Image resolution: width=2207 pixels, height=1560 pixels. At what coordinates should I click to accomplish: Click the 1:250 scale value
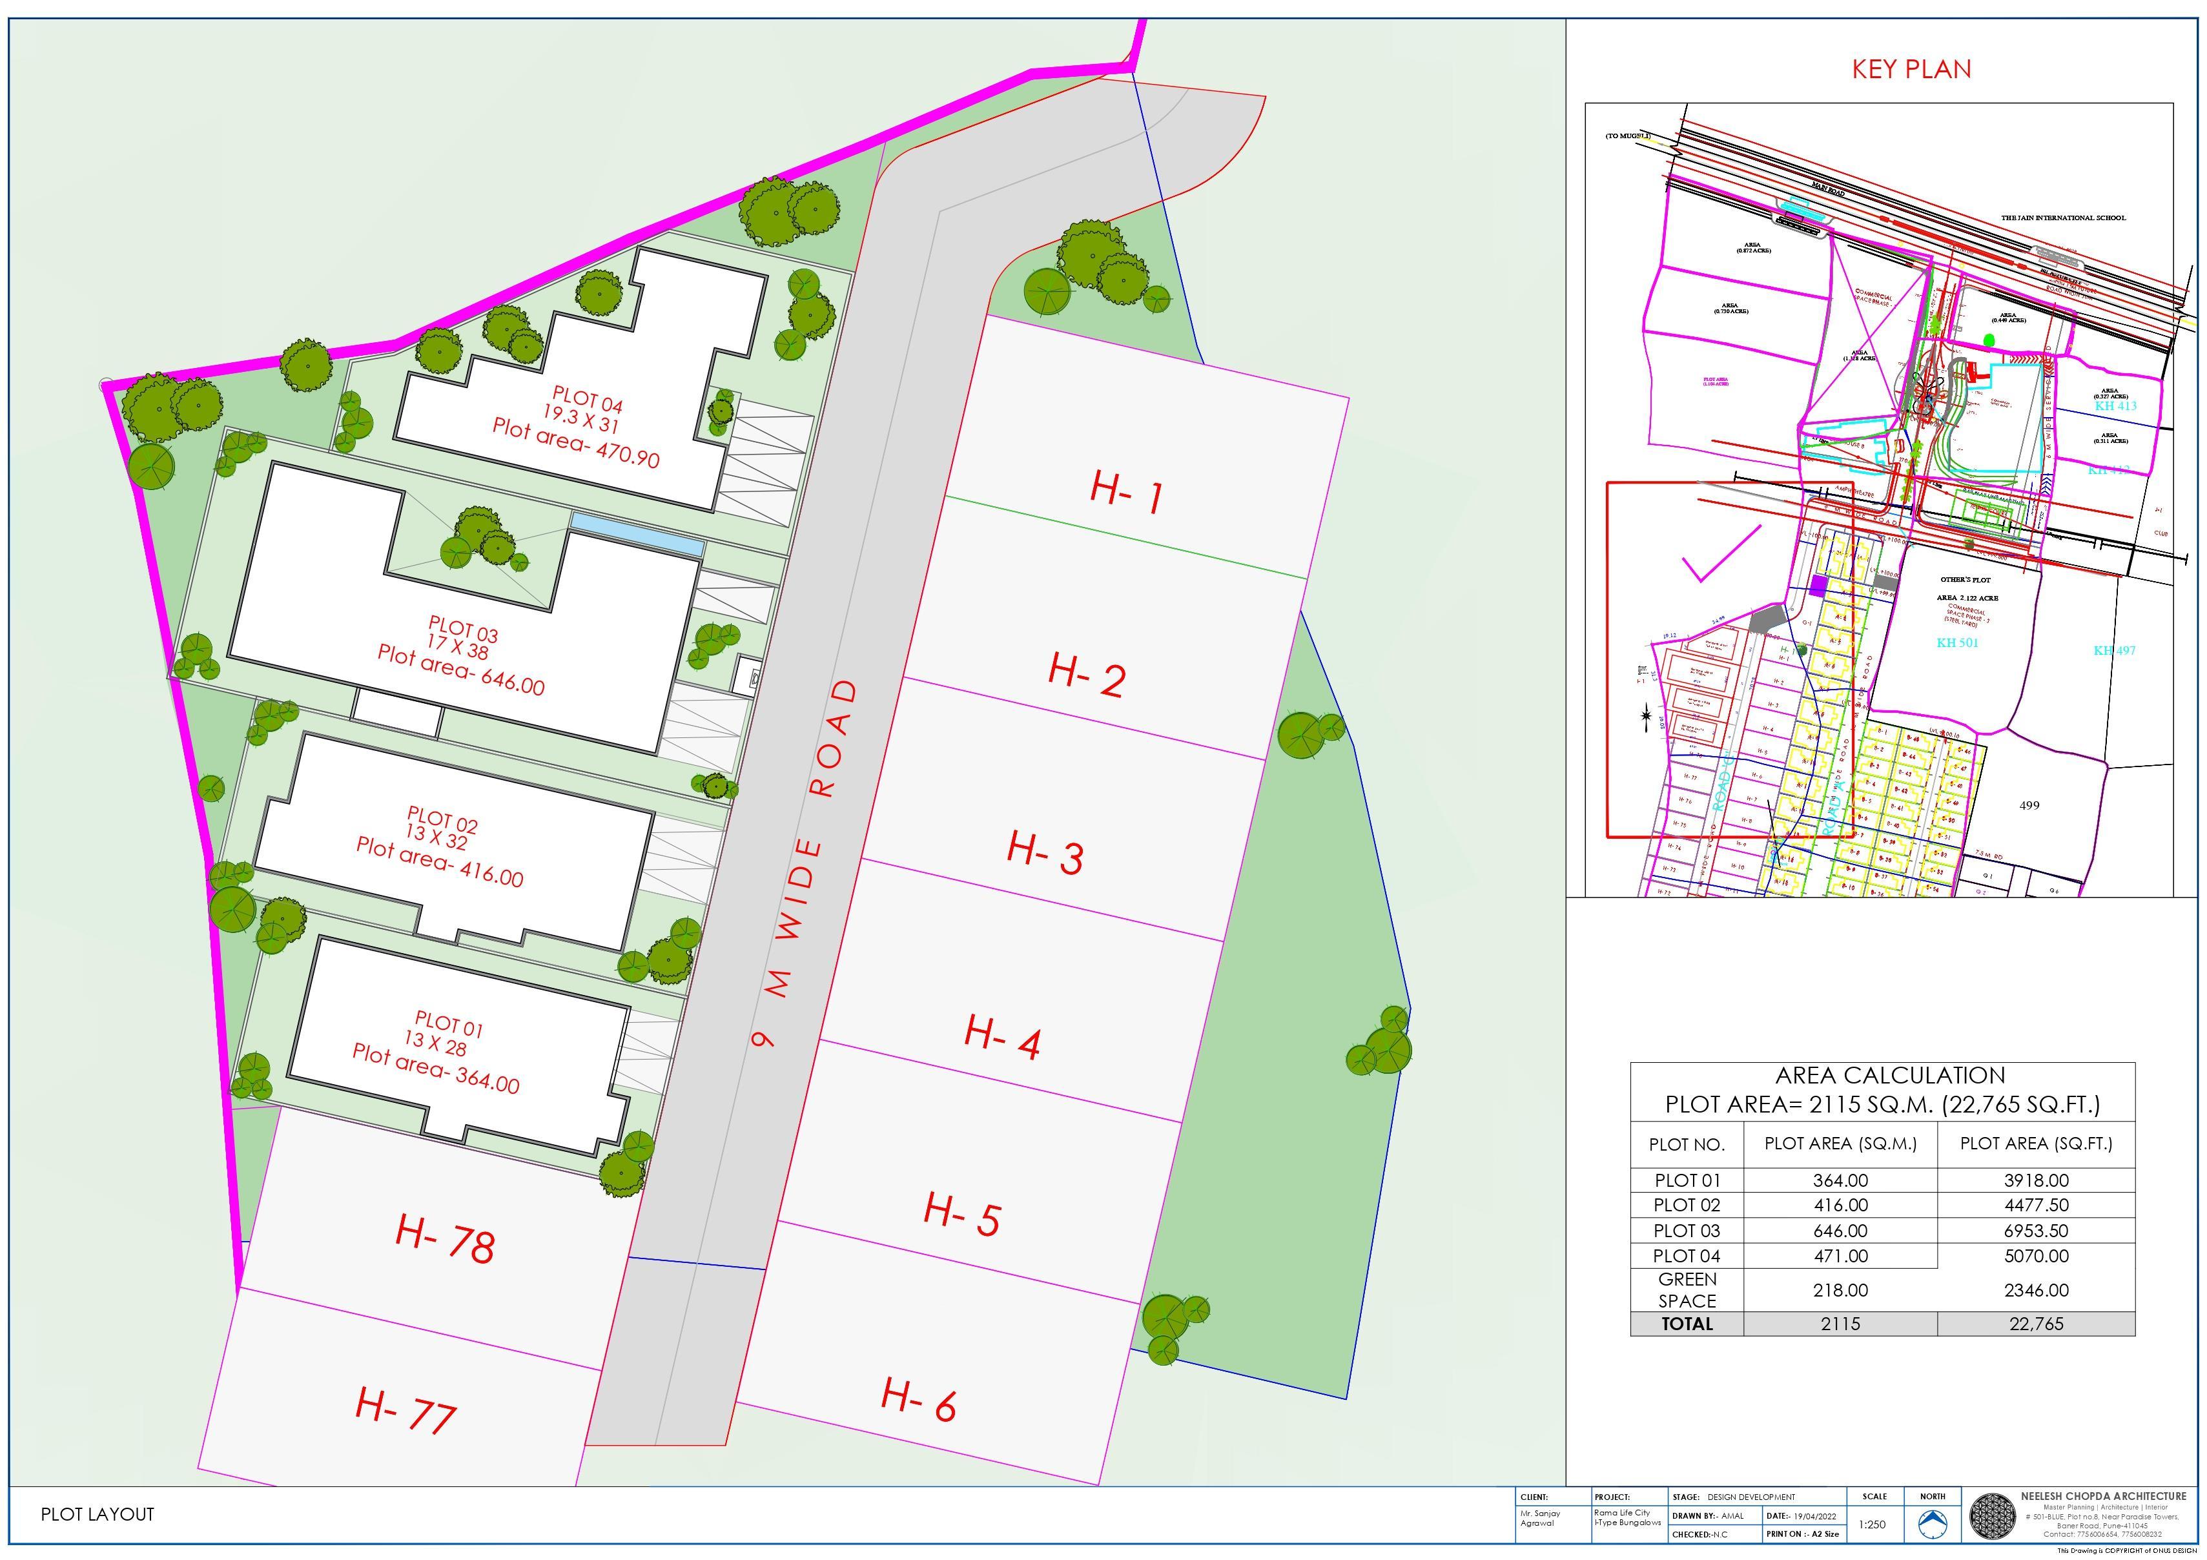click(x=1871, y=1524)
